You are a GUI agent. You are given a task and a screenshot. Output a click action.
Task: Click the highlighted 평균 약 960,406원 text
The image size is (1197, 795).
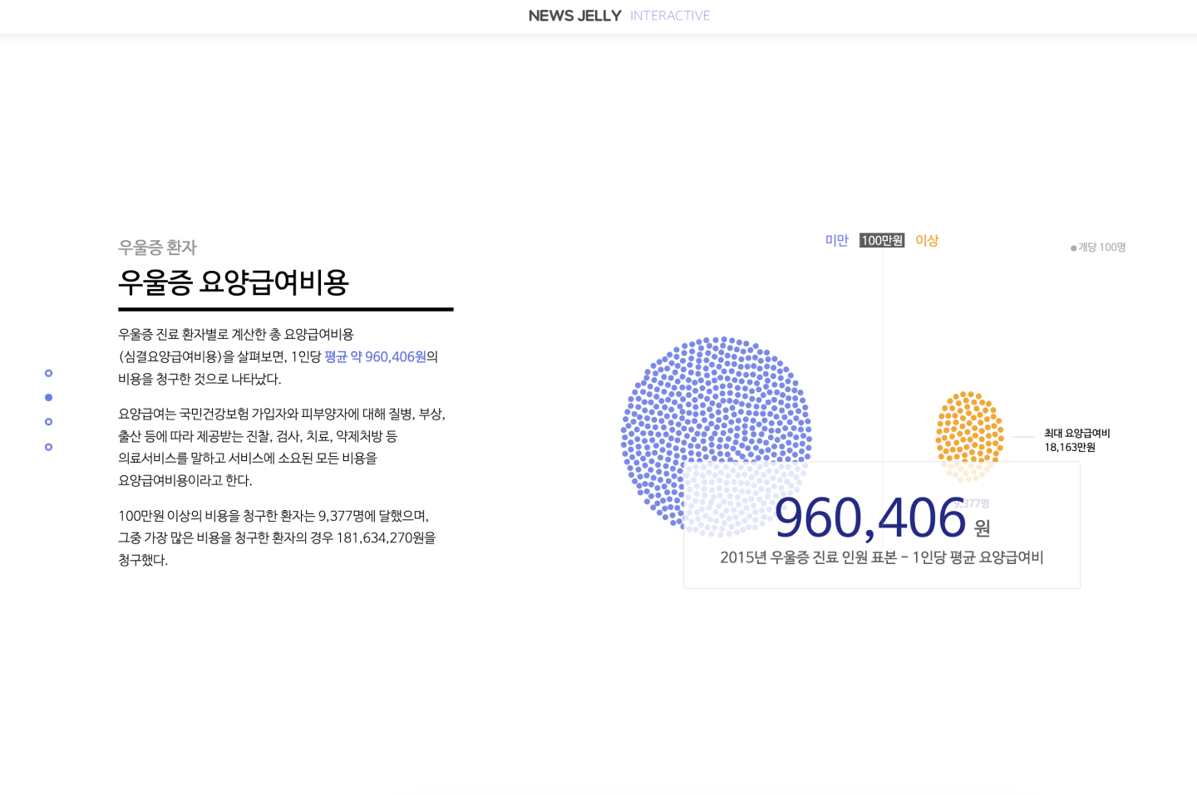(x=375, y=357)
